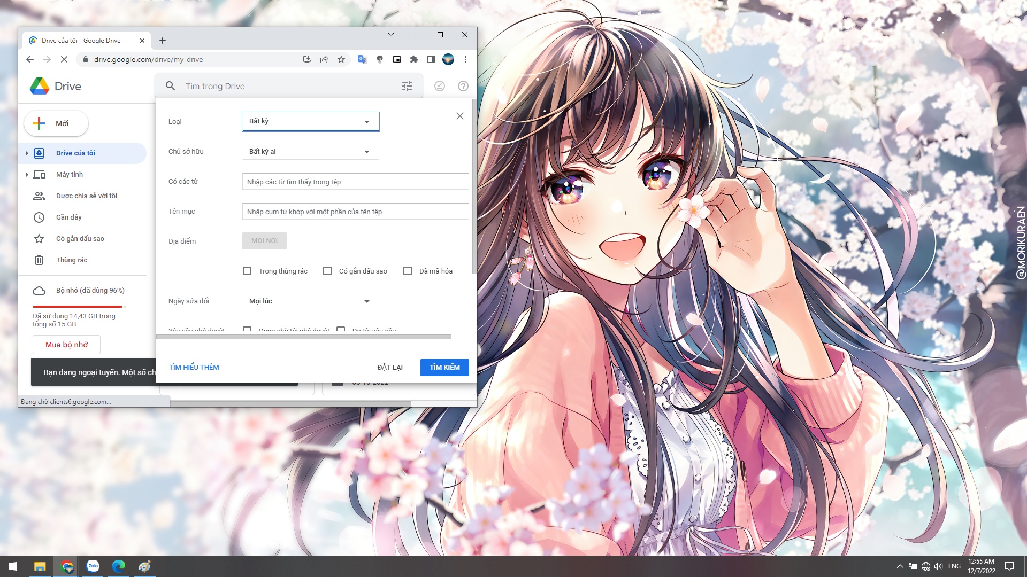This screenshot has height=577, width=1027.
Task: Open the Google Translate extension
Action: [x=363, y=59]
